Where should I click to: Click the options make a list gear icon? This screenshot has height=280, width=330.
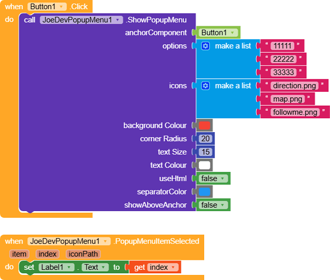205,46
